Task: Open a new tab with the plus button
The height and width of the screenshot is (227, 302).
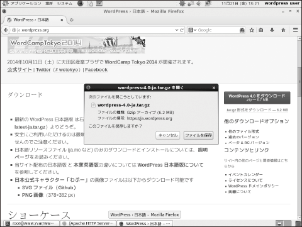Action: click(x=72, y=20)
